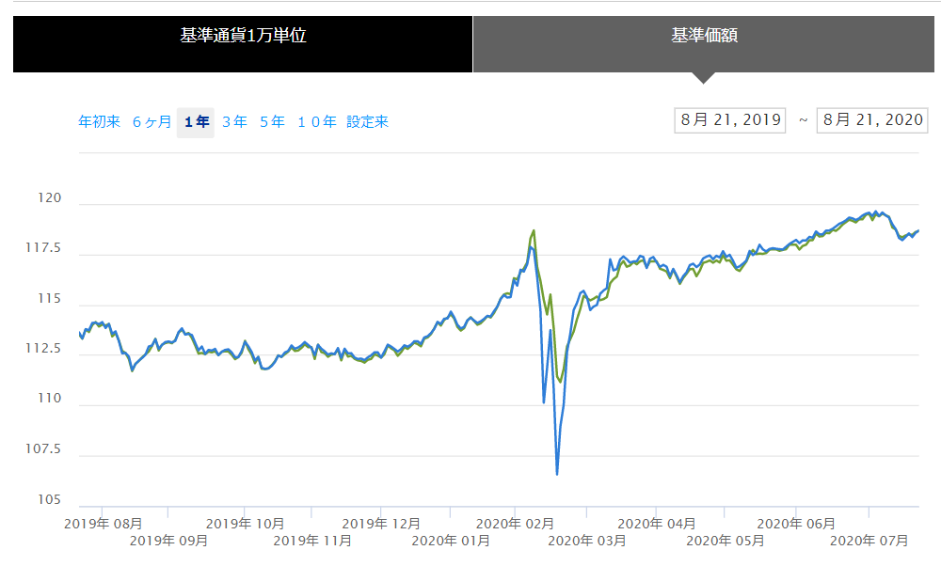Select the 設定来 period link

point(367,121)
